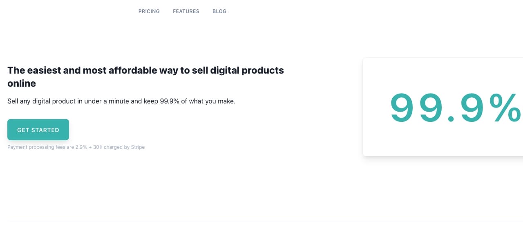Screen dimensions: 523x229
Task: Click the word "Stripe" in the fee note
Action: pos(138,147)
